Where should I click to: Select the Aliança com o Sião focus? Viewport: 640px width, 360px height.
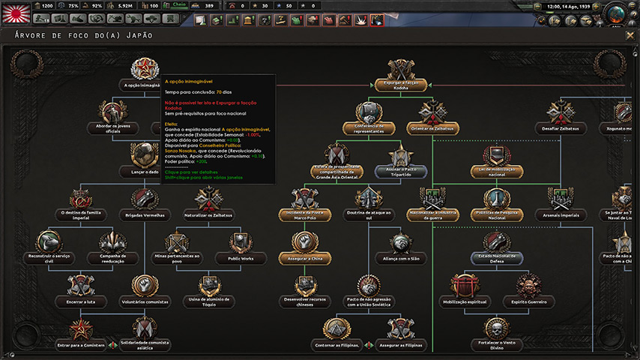click(x=401, y=248)
